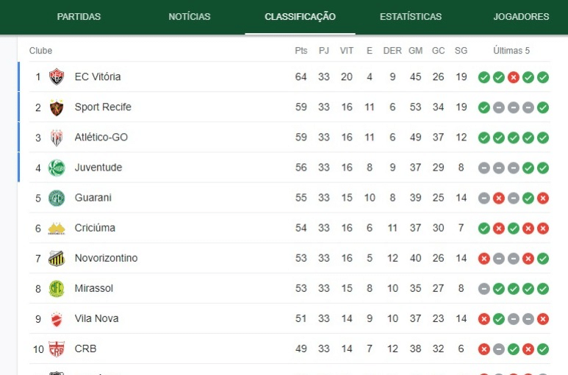The width and height of the screenshot is (568, 375).
Task: Click the EC Vitória club crest
Action: pyautogui.click(x=57, y=77)
